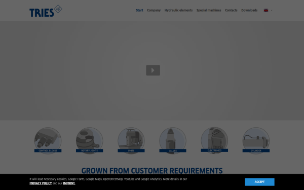Click the Grown From Customer Requirements heading
The width and height of the screenshot is (304, 190).
point(152,171)
